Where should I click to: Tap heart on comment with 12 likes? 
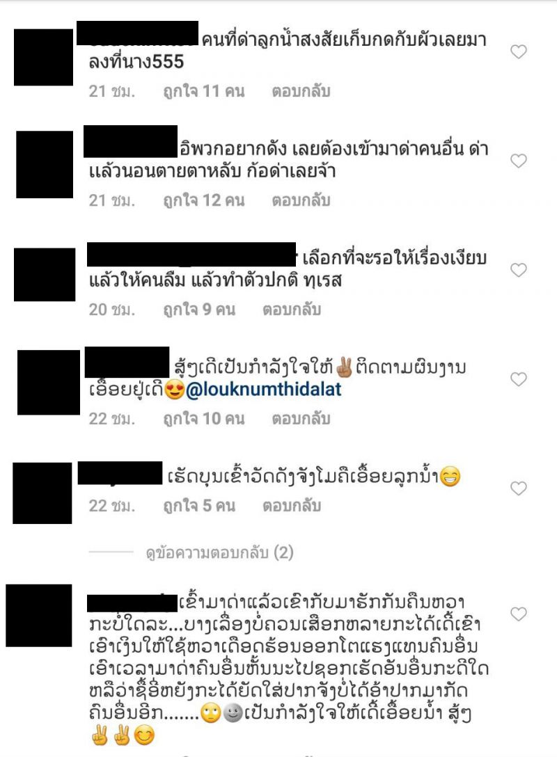coord(518,161)
